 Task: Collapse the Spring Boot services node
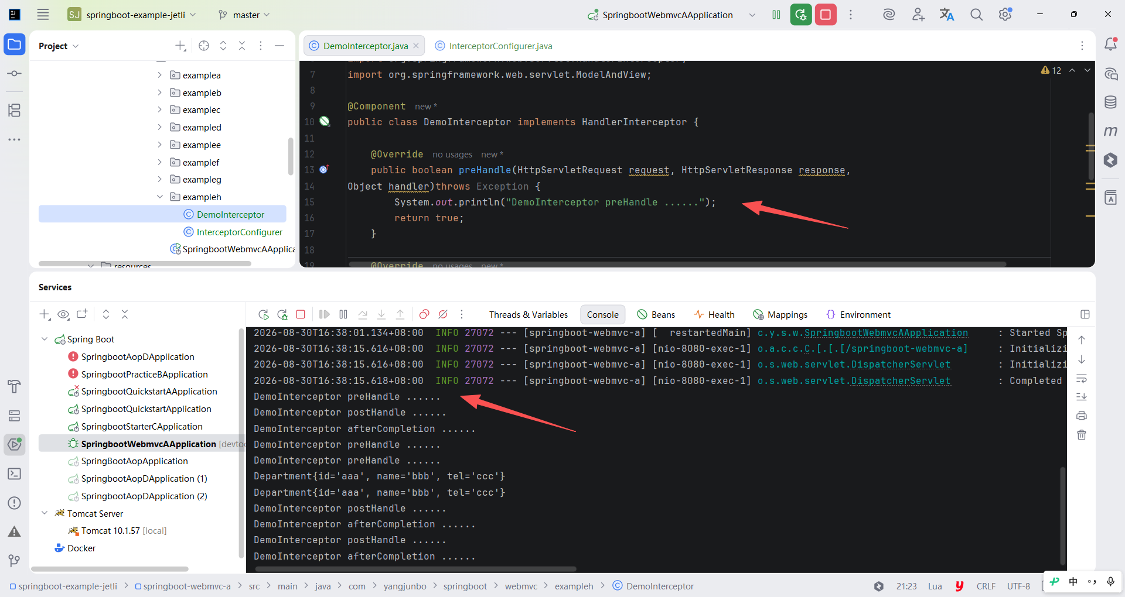(45, 339)
